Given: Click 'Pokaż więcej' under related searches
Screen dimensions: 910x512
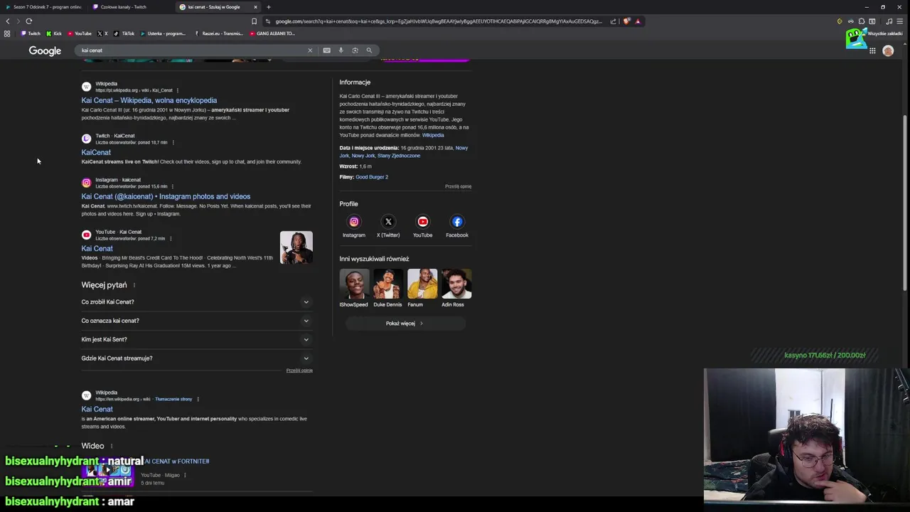Looking at the screenshot, I should tap(405, 324).
